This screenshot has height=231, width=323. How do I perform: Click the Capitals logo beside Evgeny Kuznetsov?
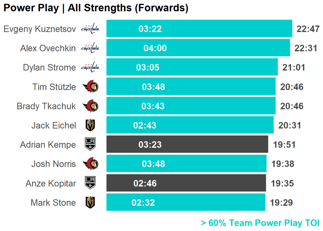tap(90, 29)
